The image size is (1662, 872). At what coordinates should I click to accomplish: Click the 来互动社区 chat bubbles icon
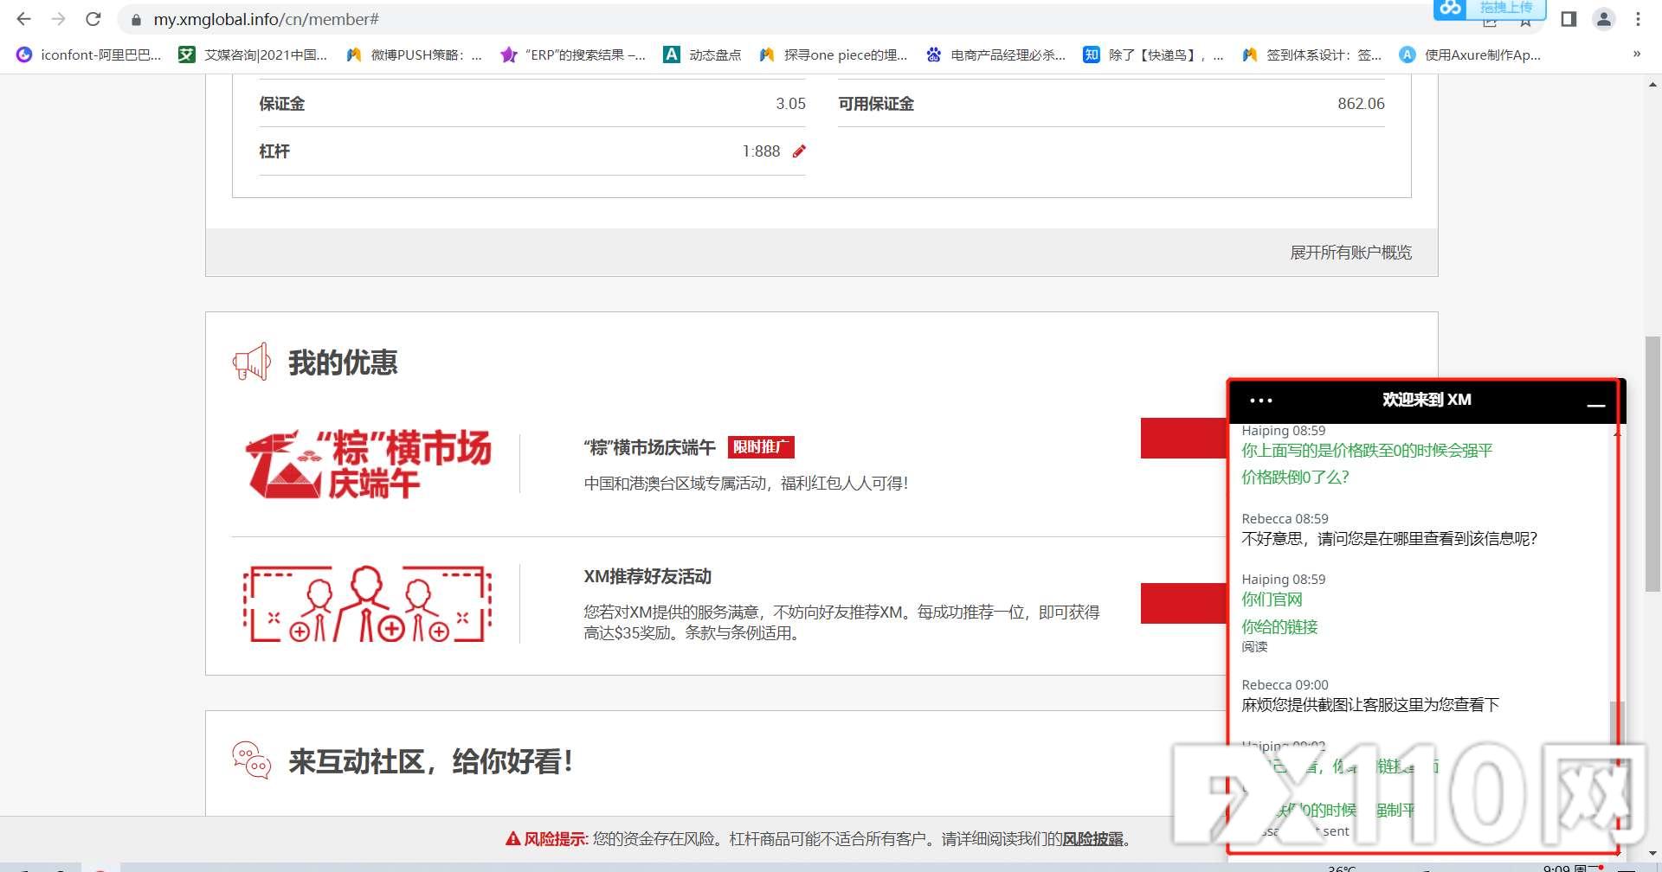(252, 760)
